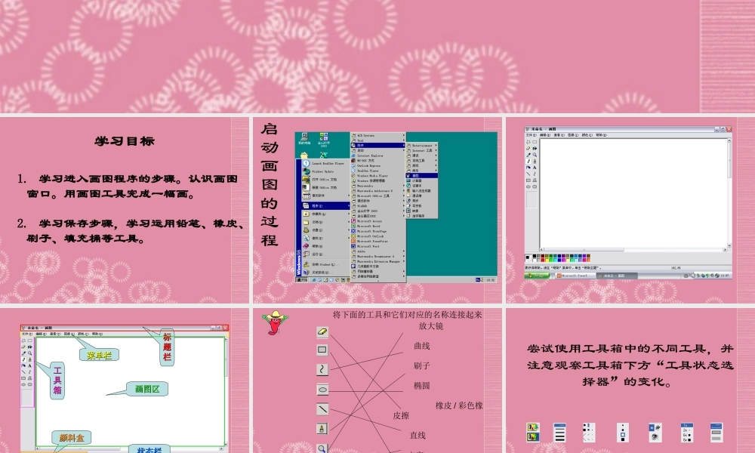The width and height of the screenshot is (755, 453).
Task: Click the 标题栏 callout label
Action: (167, 347)
